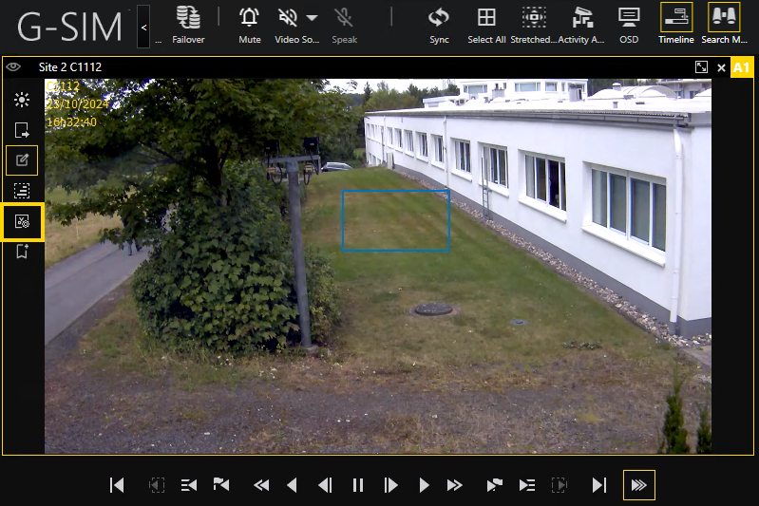Click the brightness sun icon in viewer sidebar

[x=22, y=100]
